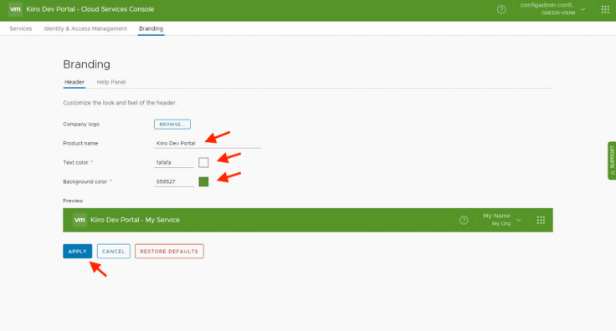Focus the Background color hex input

(173, 181)
